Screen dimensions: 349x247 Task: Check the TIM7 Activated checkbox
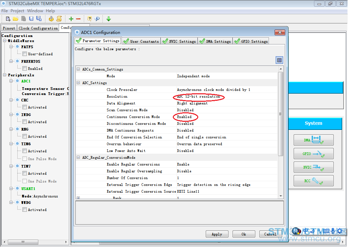click(x=25, y=173)
